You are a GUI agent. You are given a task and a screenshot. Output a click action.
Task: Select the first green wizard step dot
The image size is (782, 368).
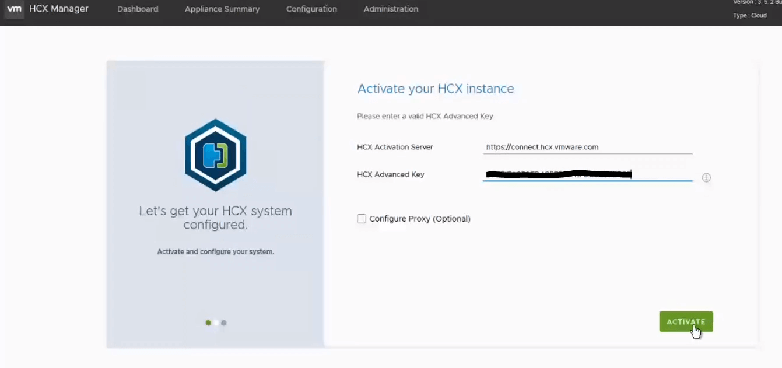(208, 323)
